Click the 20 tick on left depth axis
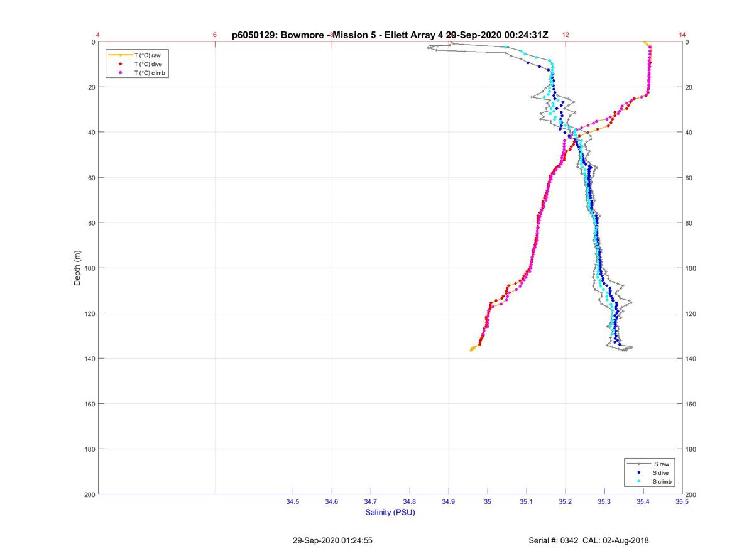This screenshot has height=556, width=754. (92, 87)
